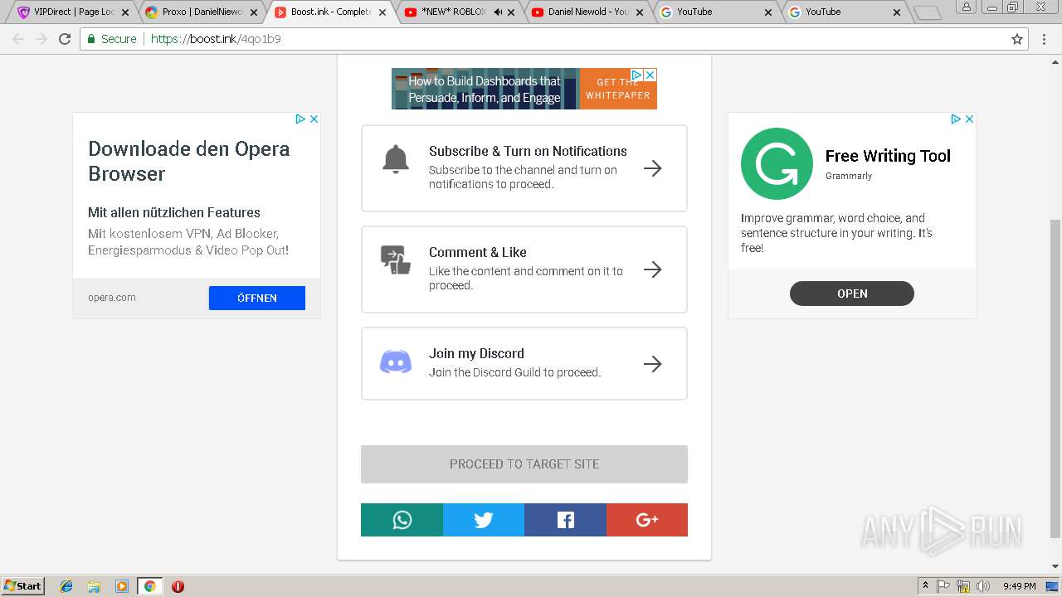Open the Windows Start menu
Viewport: 1062px width, 597px height.
[23, 586]
